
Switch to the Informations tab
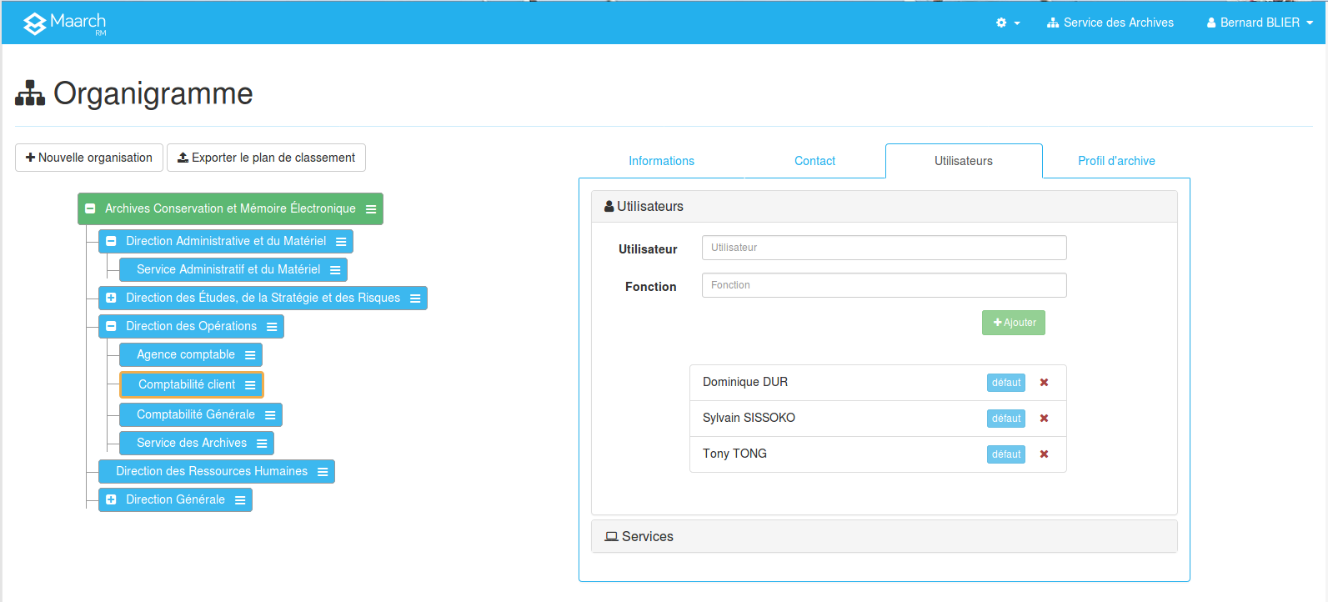pos(661,161)
